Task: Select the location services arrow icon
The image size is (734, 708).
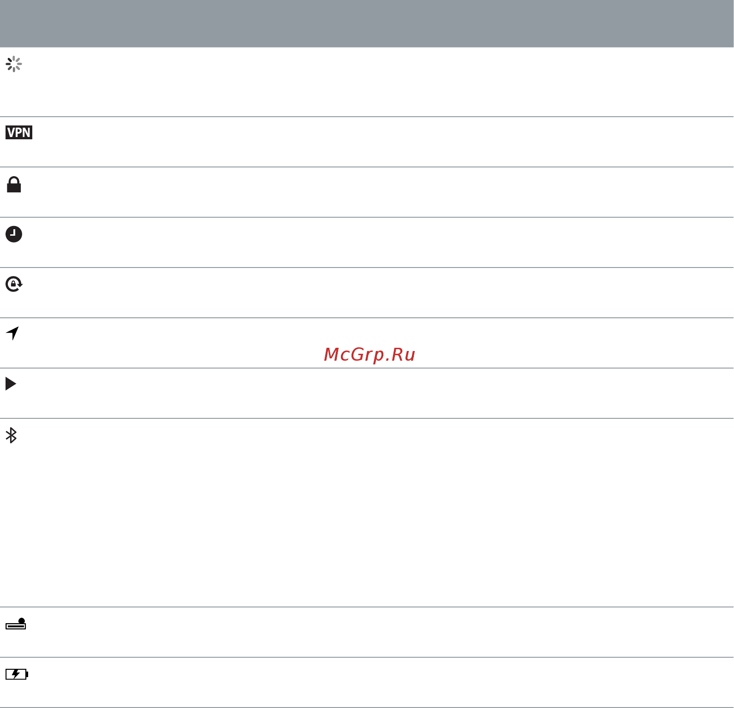Action: 12,333
